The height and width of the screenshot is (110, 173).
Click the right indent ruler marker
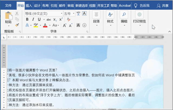tap(135, 39)
